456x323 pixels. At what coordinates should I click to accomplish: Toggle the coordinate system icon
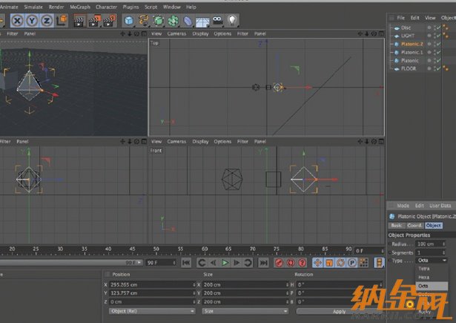[x=62, y=21]
